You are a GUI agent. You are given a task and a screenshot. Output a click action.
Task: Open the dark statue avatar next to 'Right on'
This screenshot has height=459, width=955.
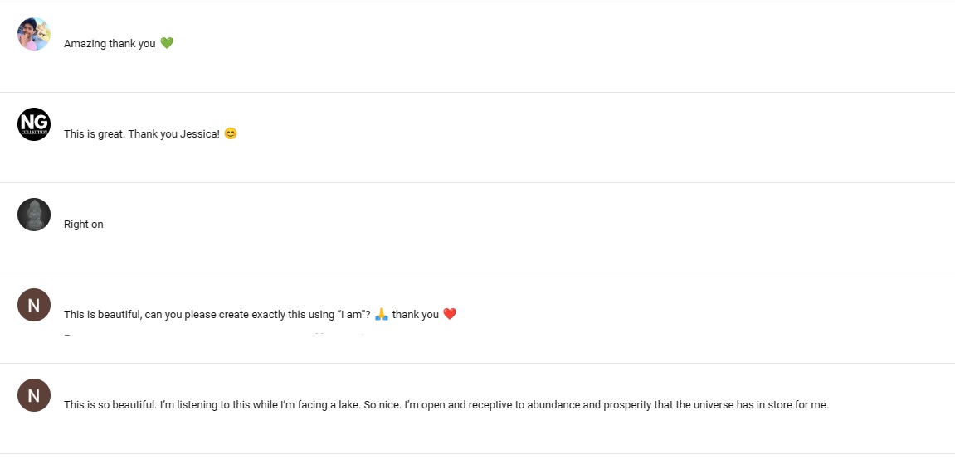point(33,215)
